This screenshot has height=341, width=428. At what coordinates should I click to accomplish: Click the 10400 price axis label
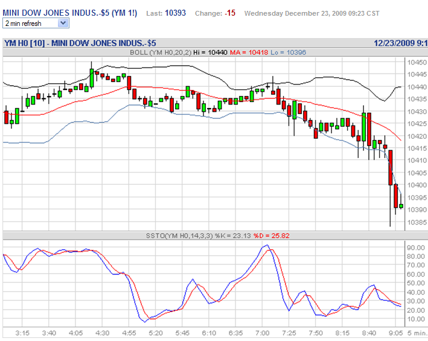point(417,185)
